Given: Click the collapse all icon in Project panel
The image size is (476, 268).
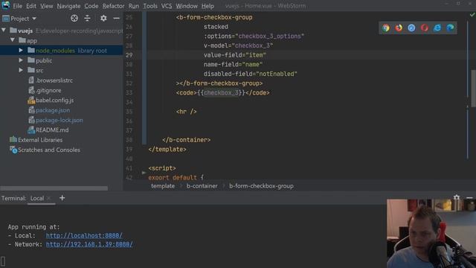Looking at the screenshot, I should pyautogui.click(x=87, y=18).
